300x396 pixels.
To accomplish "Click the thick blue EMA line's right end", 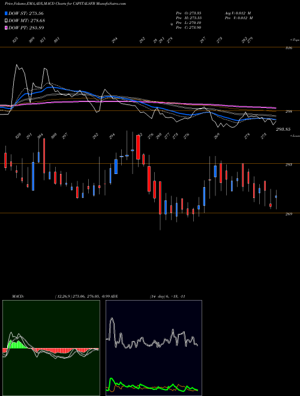I will pos(275,119).
